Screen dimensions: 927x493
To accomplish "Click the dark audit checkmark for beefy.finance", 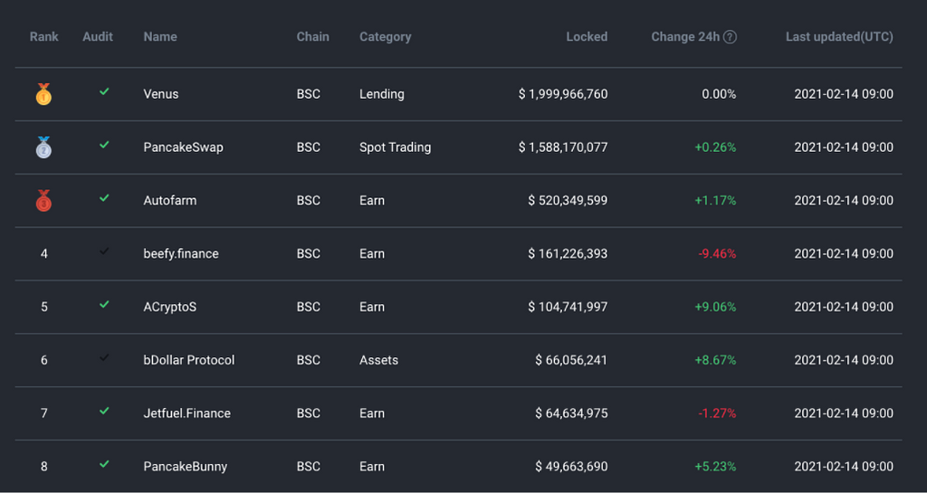I will [x=104, y=251].
